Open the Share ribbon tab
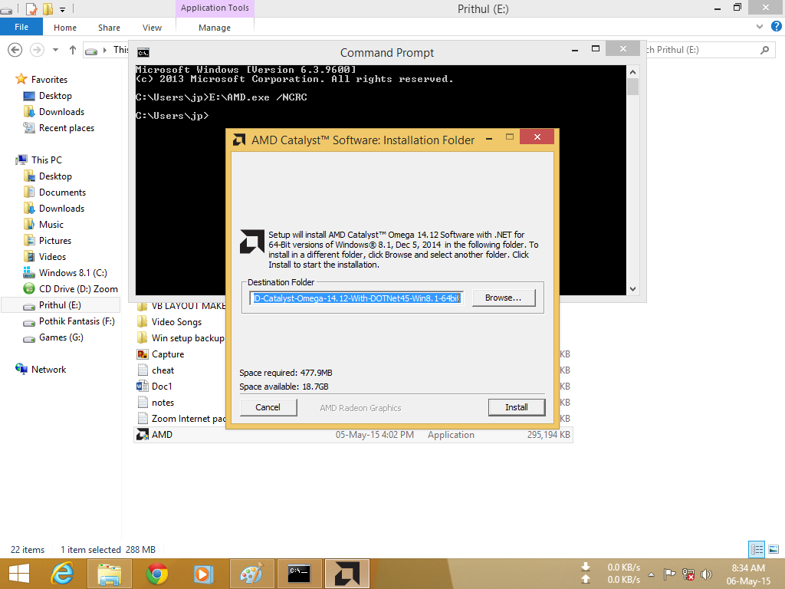 [x=109, y=28]
